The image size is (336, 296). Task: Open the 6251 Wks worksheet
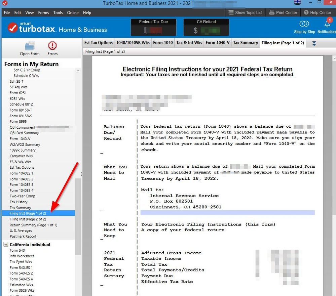[x=17, y=99]
